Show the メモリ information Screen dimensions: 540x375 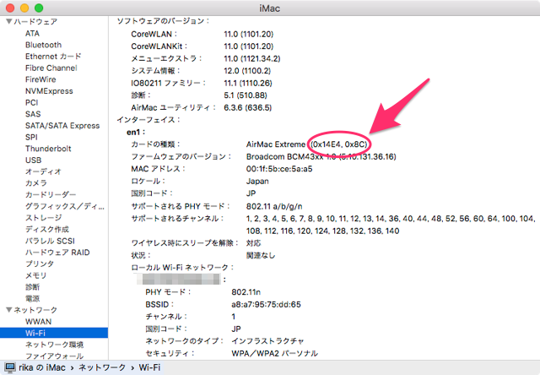point(35,275)
